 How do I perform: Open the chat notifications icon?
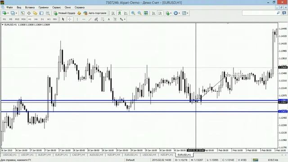pyautogui.click(x=284, y=13)
